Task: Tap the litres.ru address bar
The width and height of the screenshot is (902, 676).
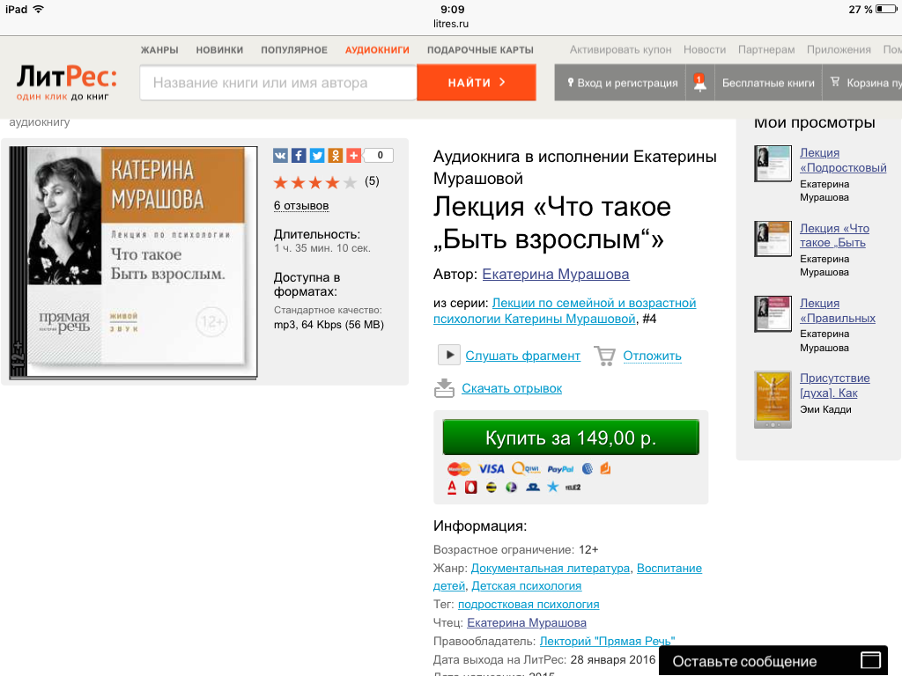Action: (x=451, y=24)
